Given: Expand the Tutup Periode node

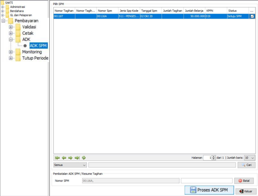Looking at the screenshot, I should (x=11, y=58).
